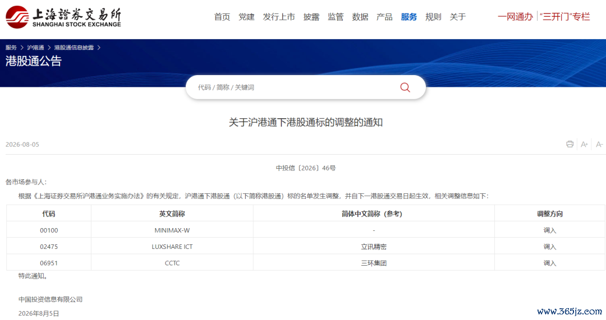Click stock code 02475
Image resolution: width=606 pixels, height=320 pixels.
(49, 247)
